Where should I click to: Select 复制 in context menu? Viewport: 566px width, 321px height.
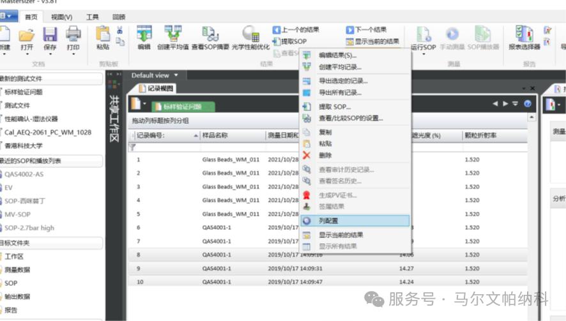(355, 132)
